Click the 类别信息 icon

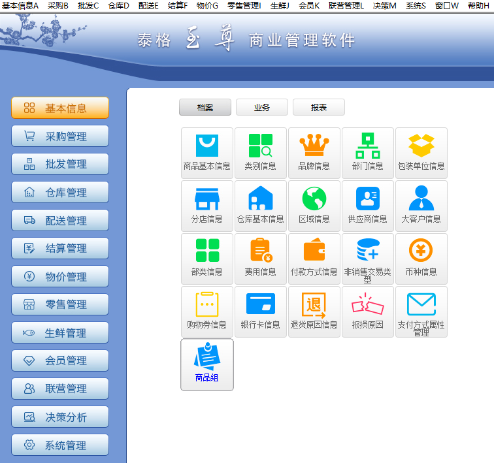(x=260, y=152)
